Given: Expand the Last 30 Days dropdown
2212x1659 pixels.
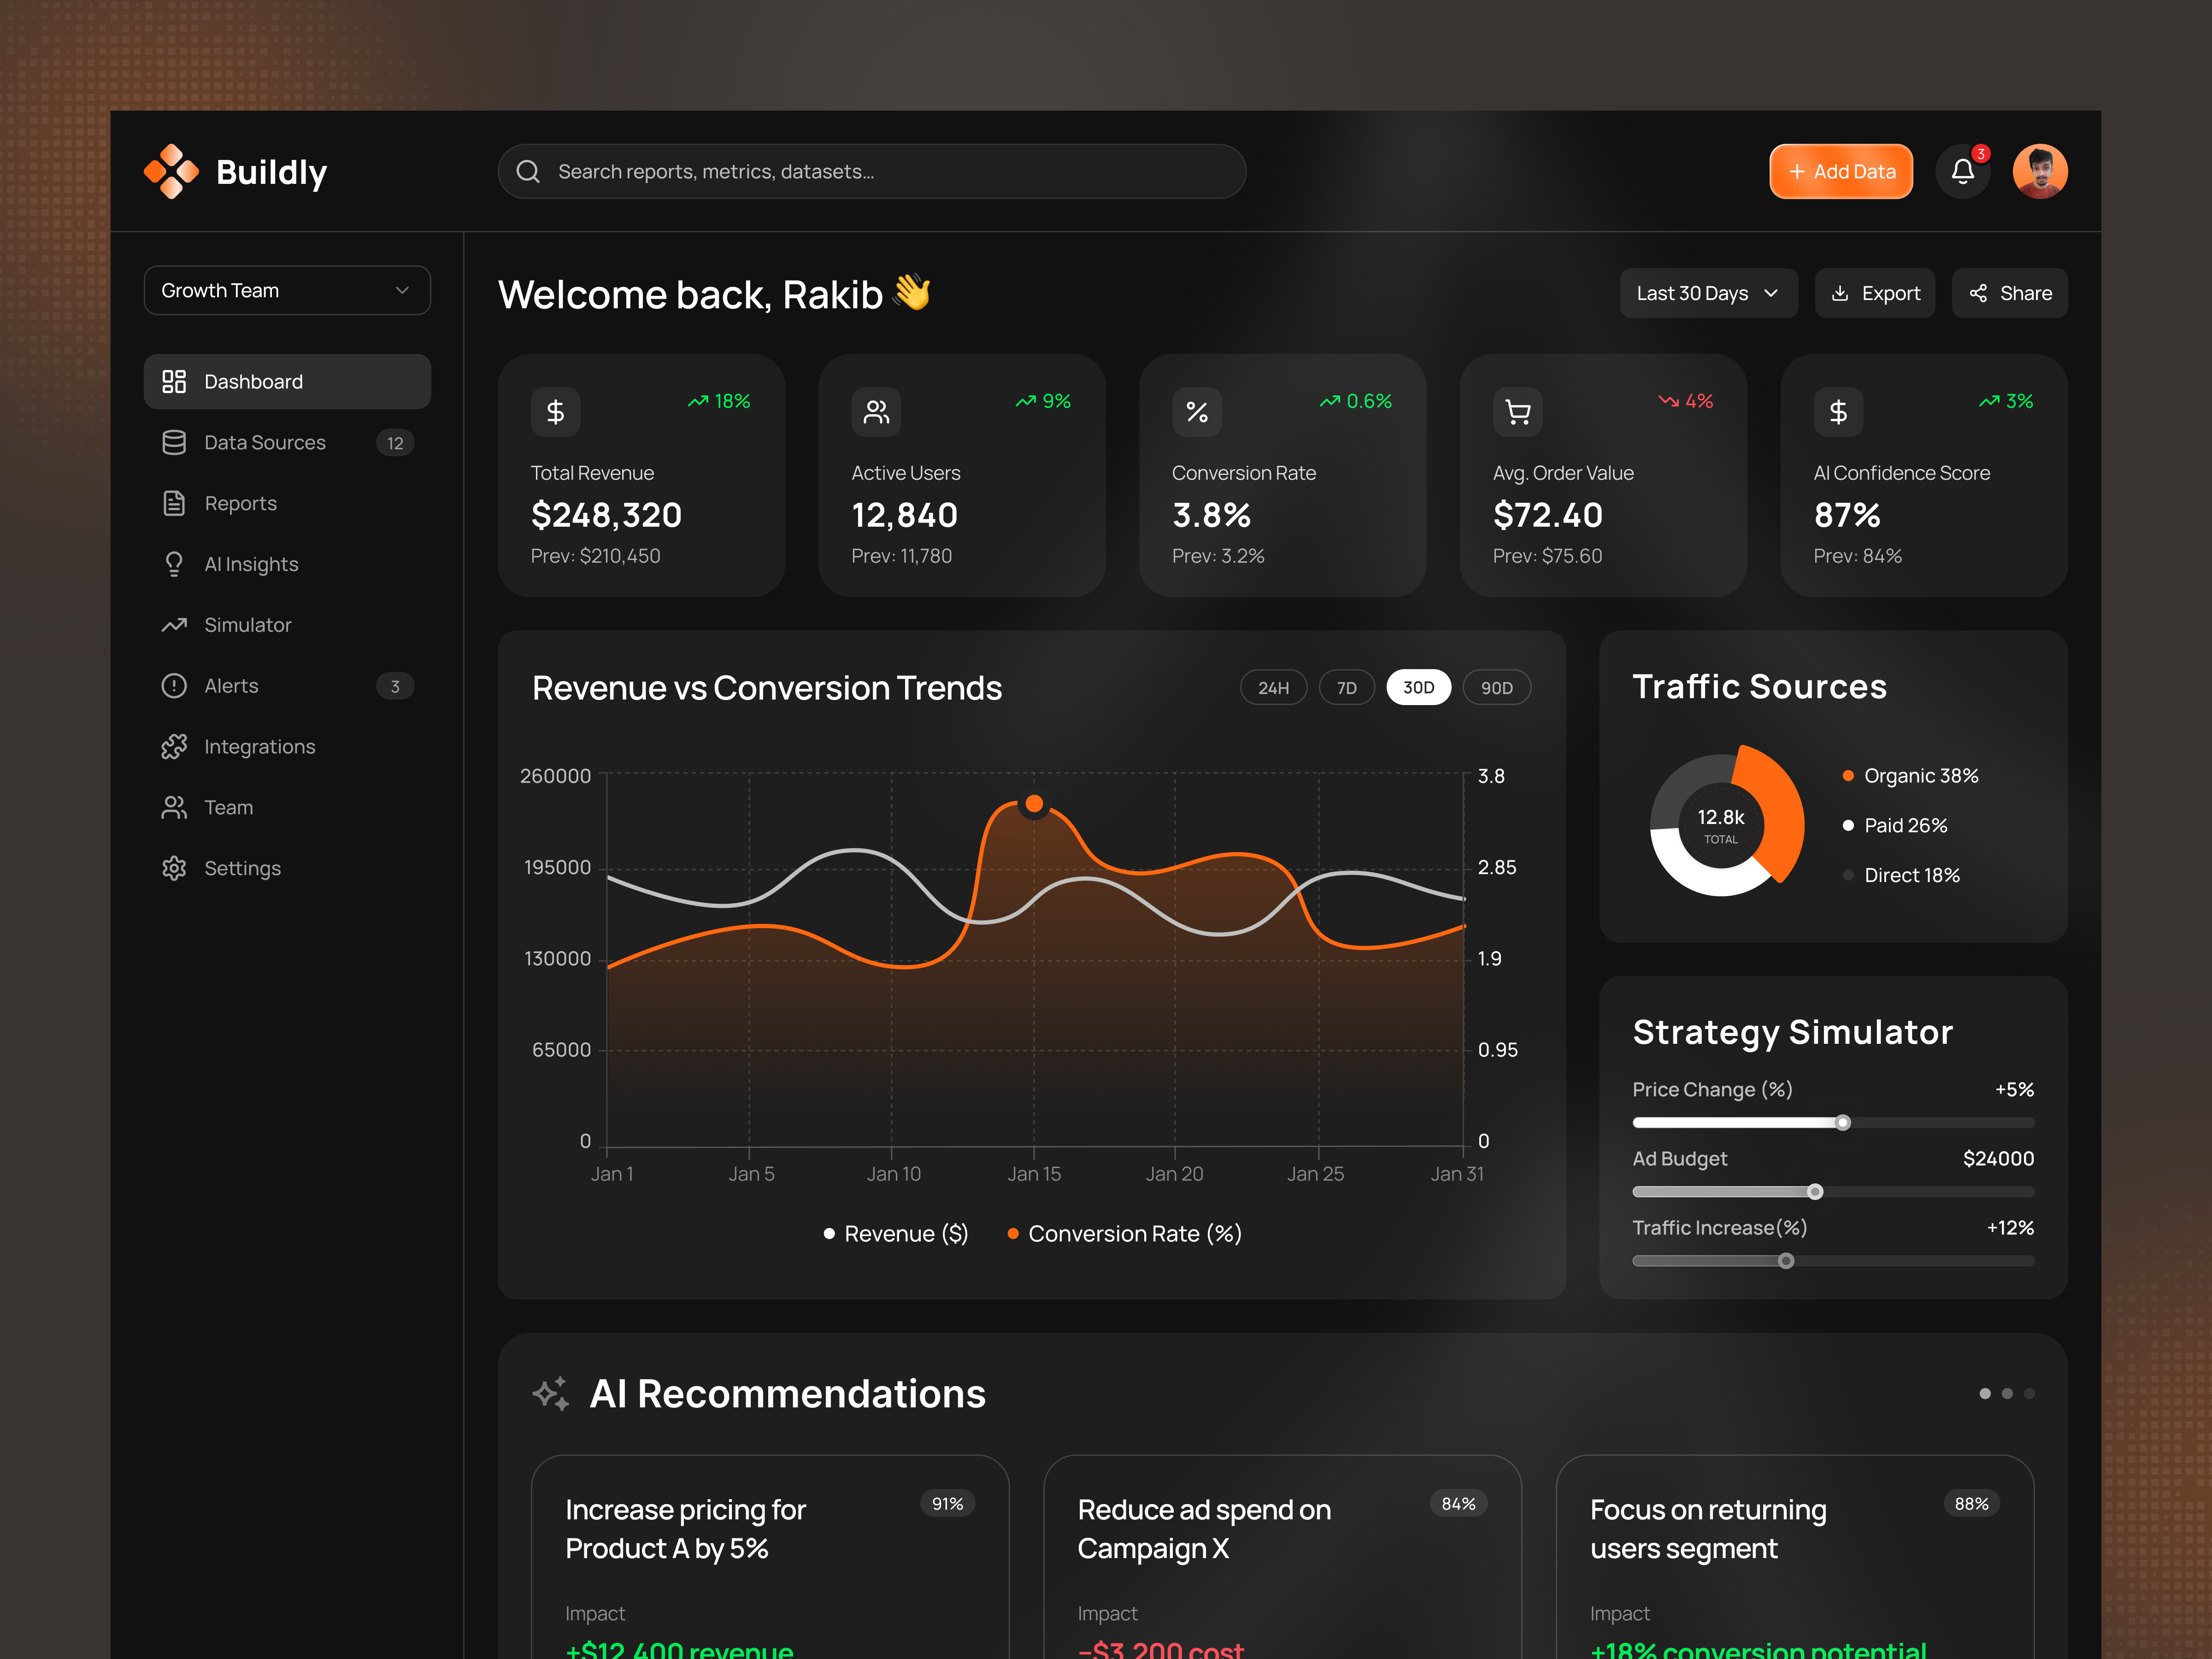Looking at the screenshot, I should (x=1708, y=292).
